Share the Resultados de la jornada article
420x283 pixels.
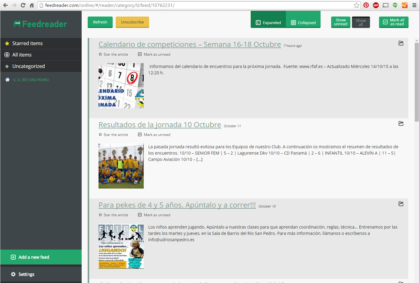[401, 124]
